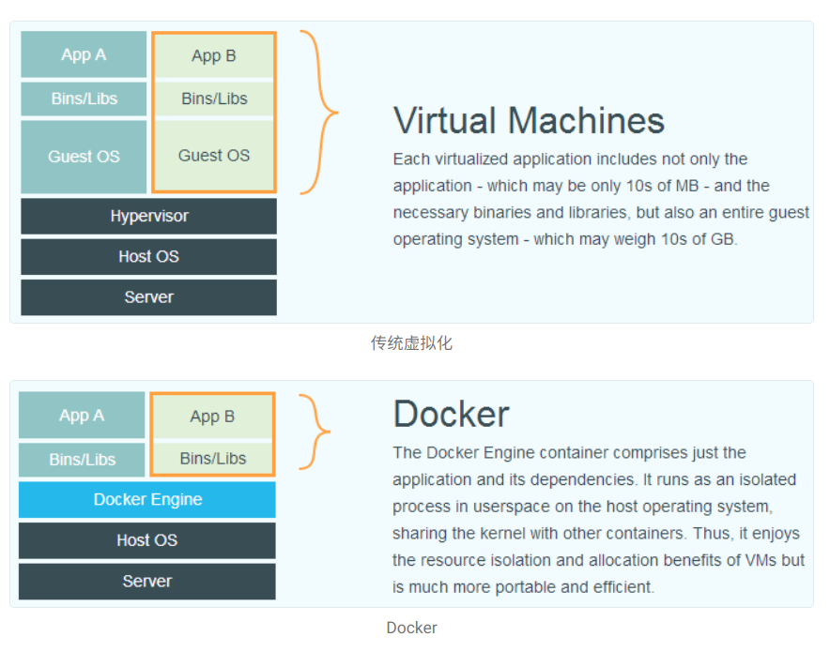Select the Server block in the VM diagram
Screen dimensions: 830x652
tap(148, 297)
